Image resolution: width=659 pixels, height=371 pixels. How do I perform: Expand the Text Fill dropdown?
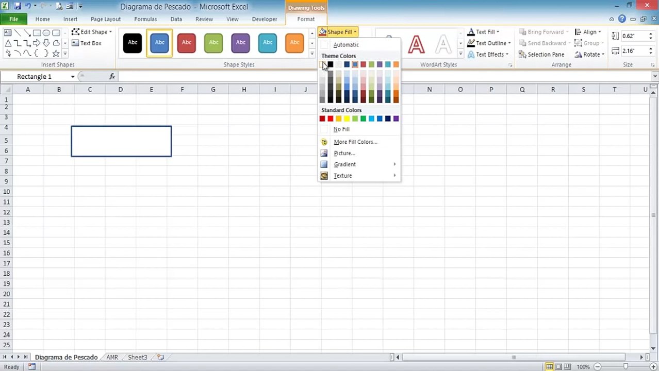pyautogui.click(x=483, y=32)
